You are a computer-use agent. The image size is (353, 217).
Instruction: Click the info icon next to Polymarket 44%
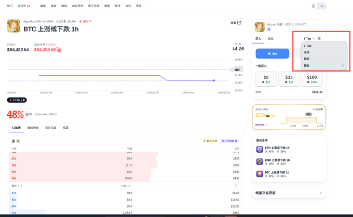click(56, 114)
